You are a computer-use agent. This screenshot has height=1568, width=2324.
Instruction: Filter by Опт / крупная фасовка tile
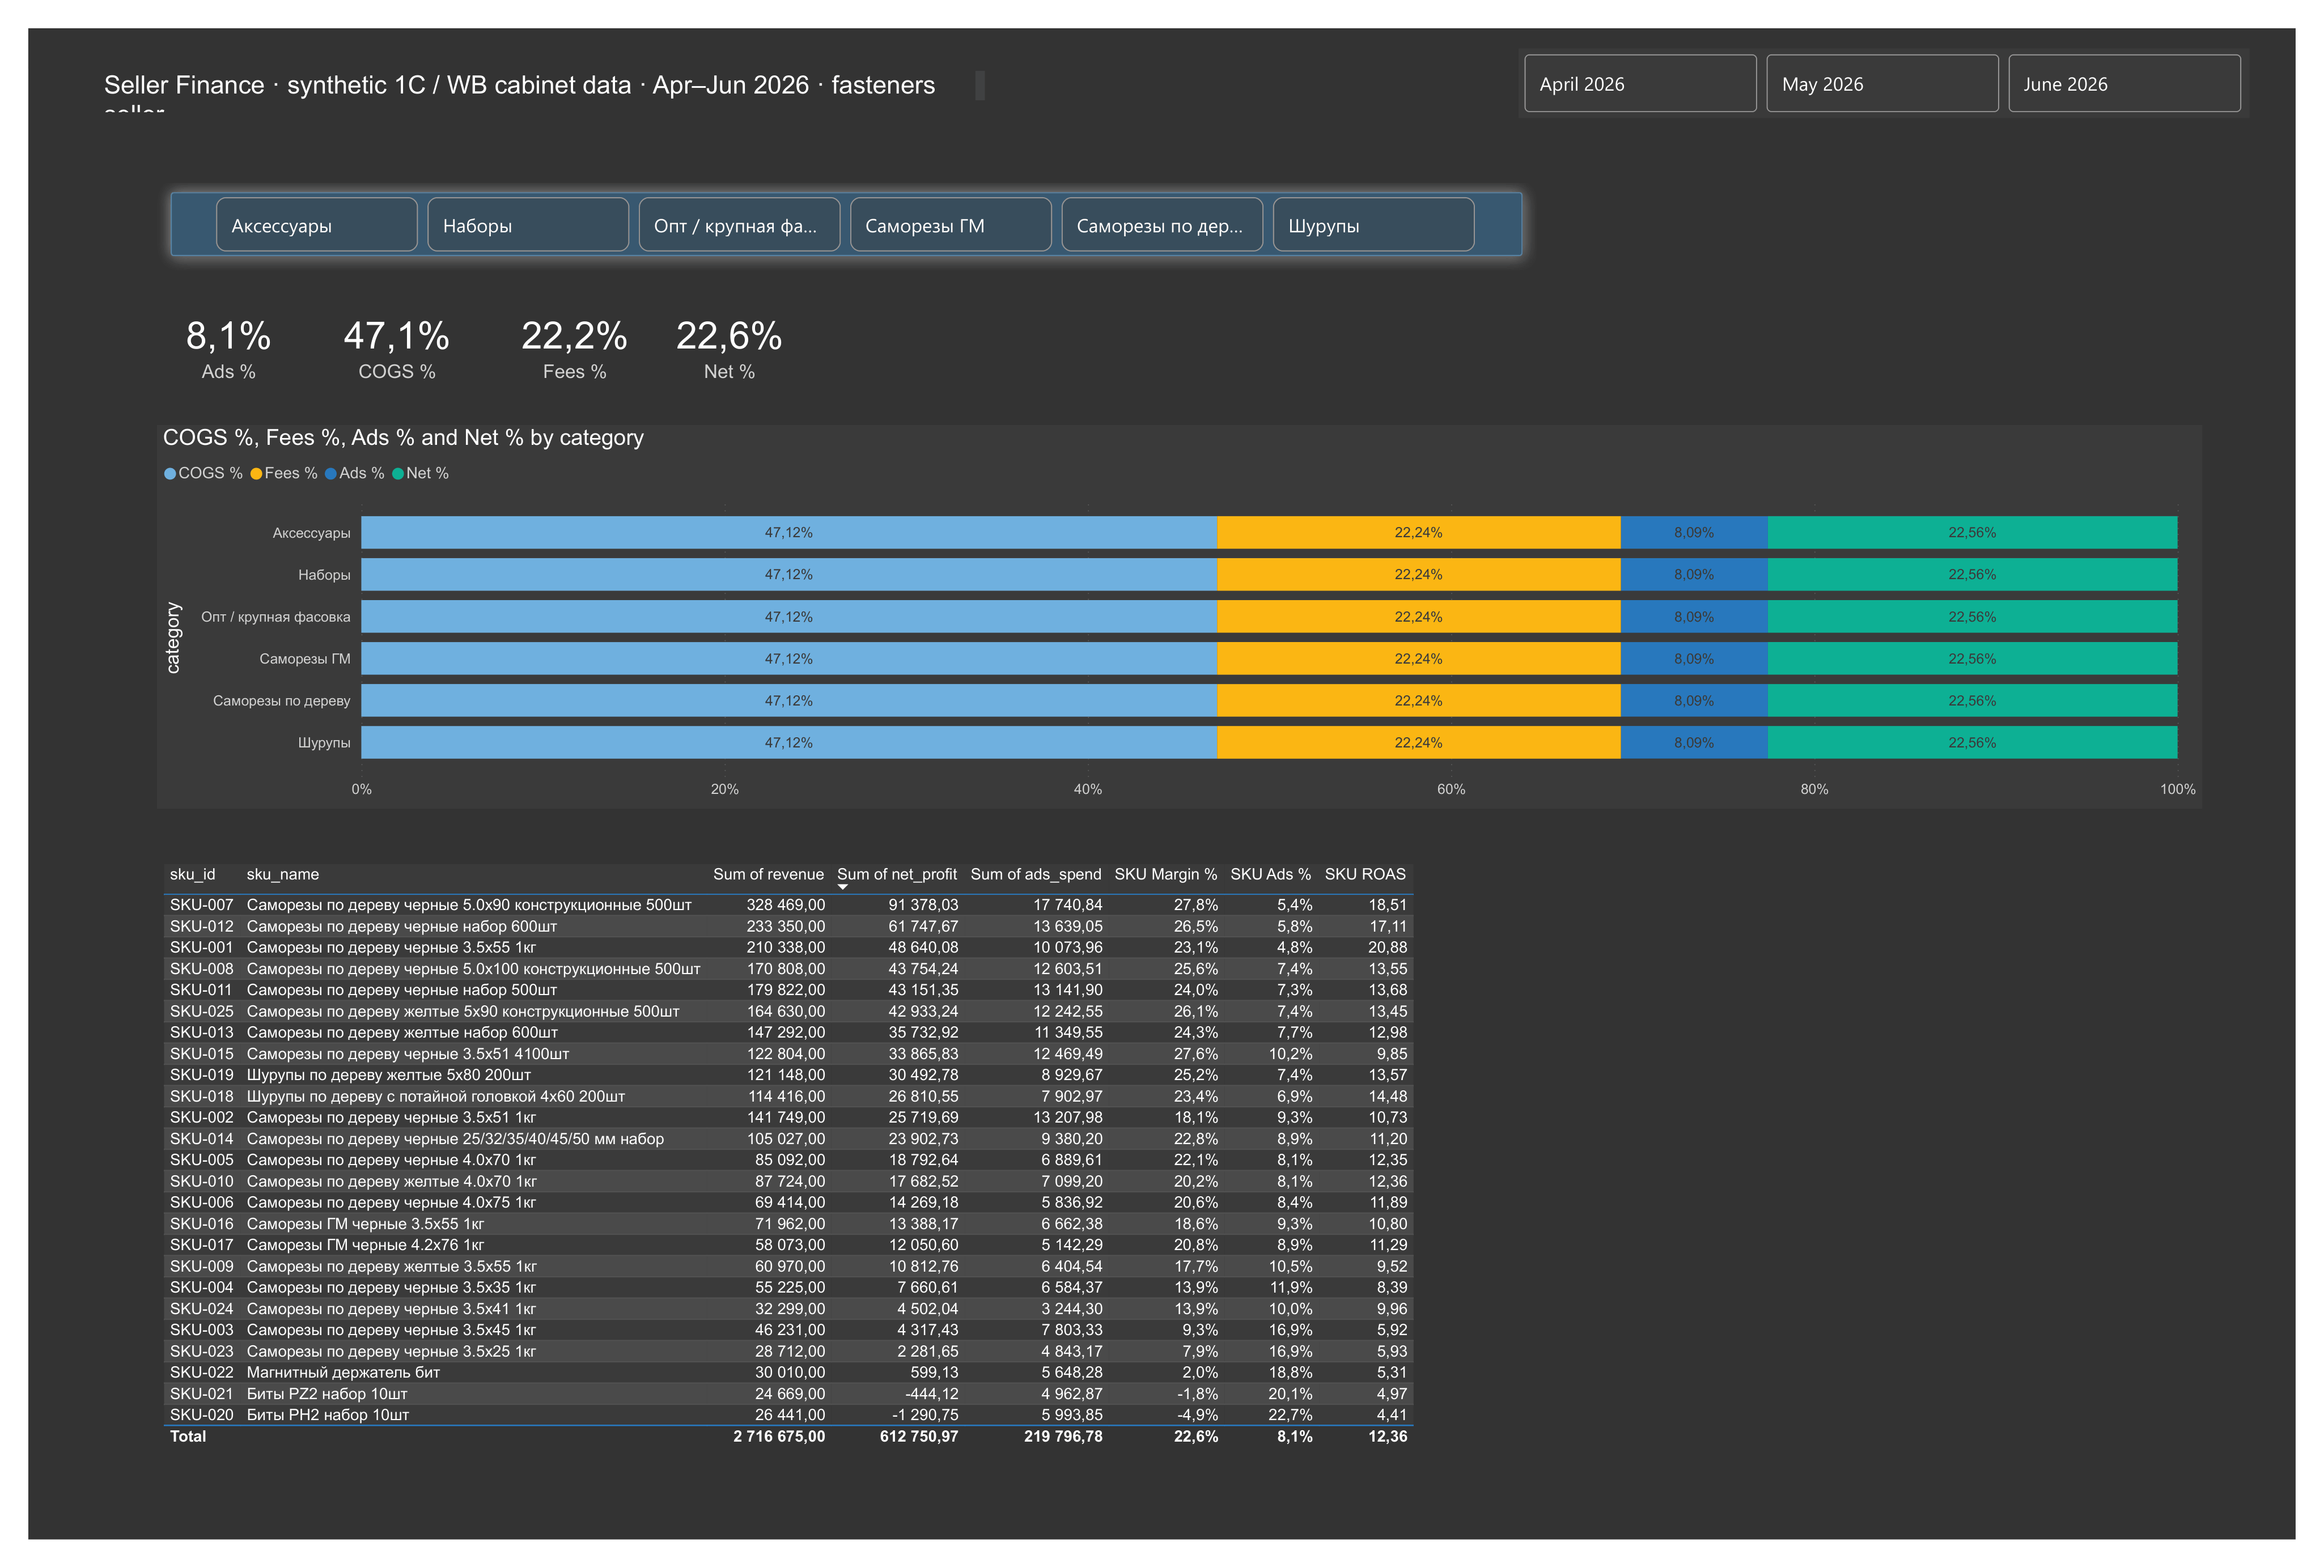tap(739, 225)
